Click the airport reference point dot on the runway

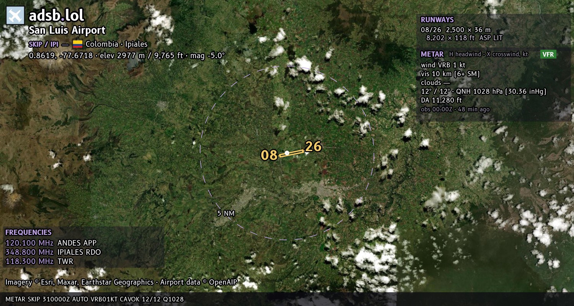[x=287, y=153]
